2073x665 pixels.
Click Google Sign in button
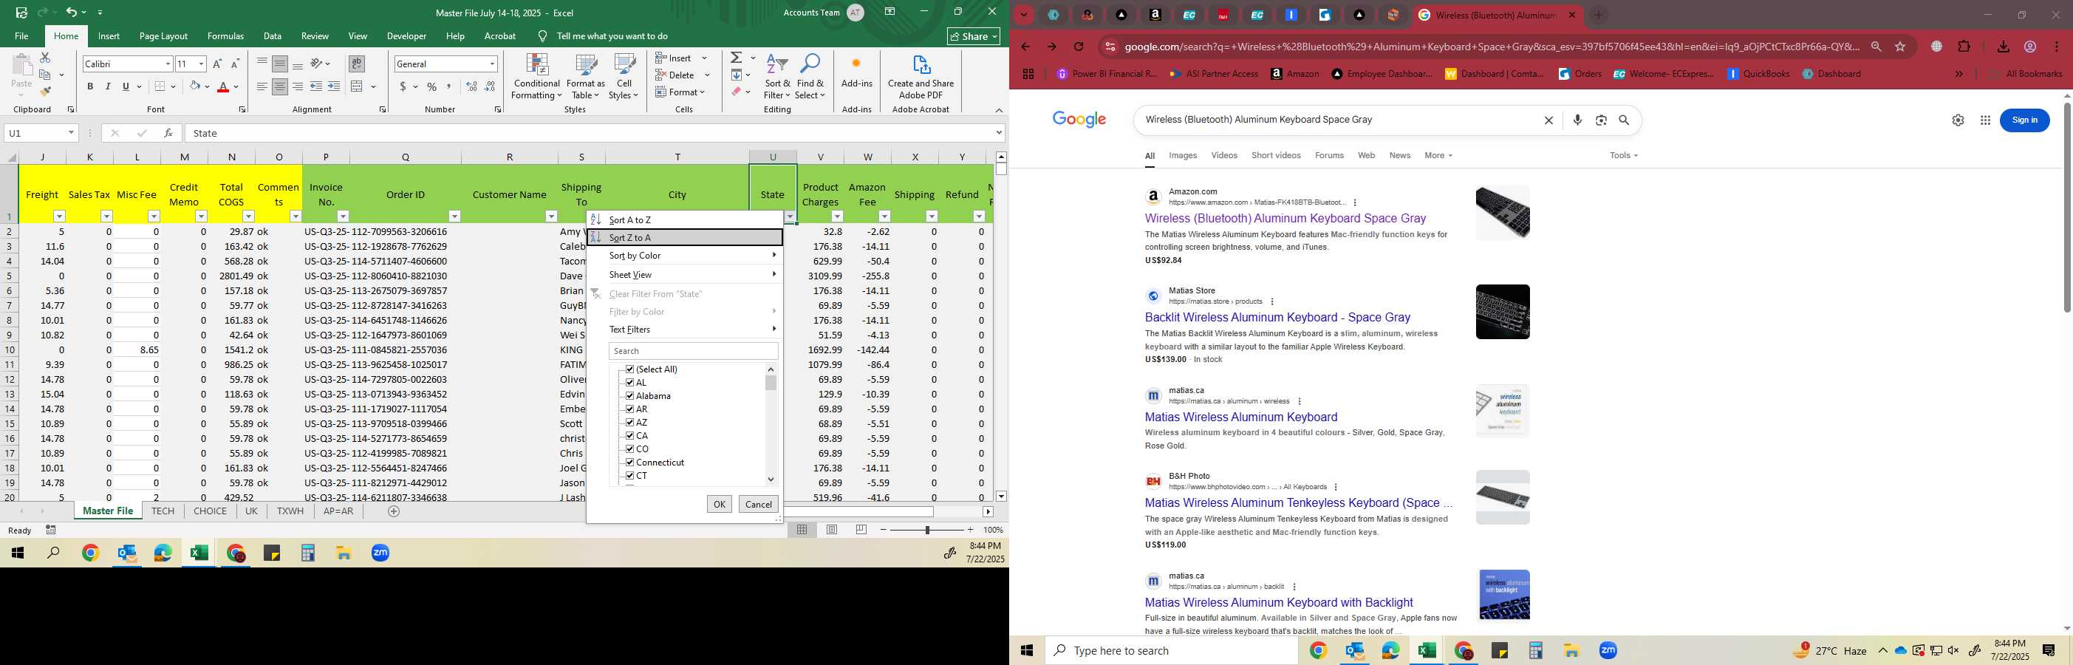(2025, 120)
